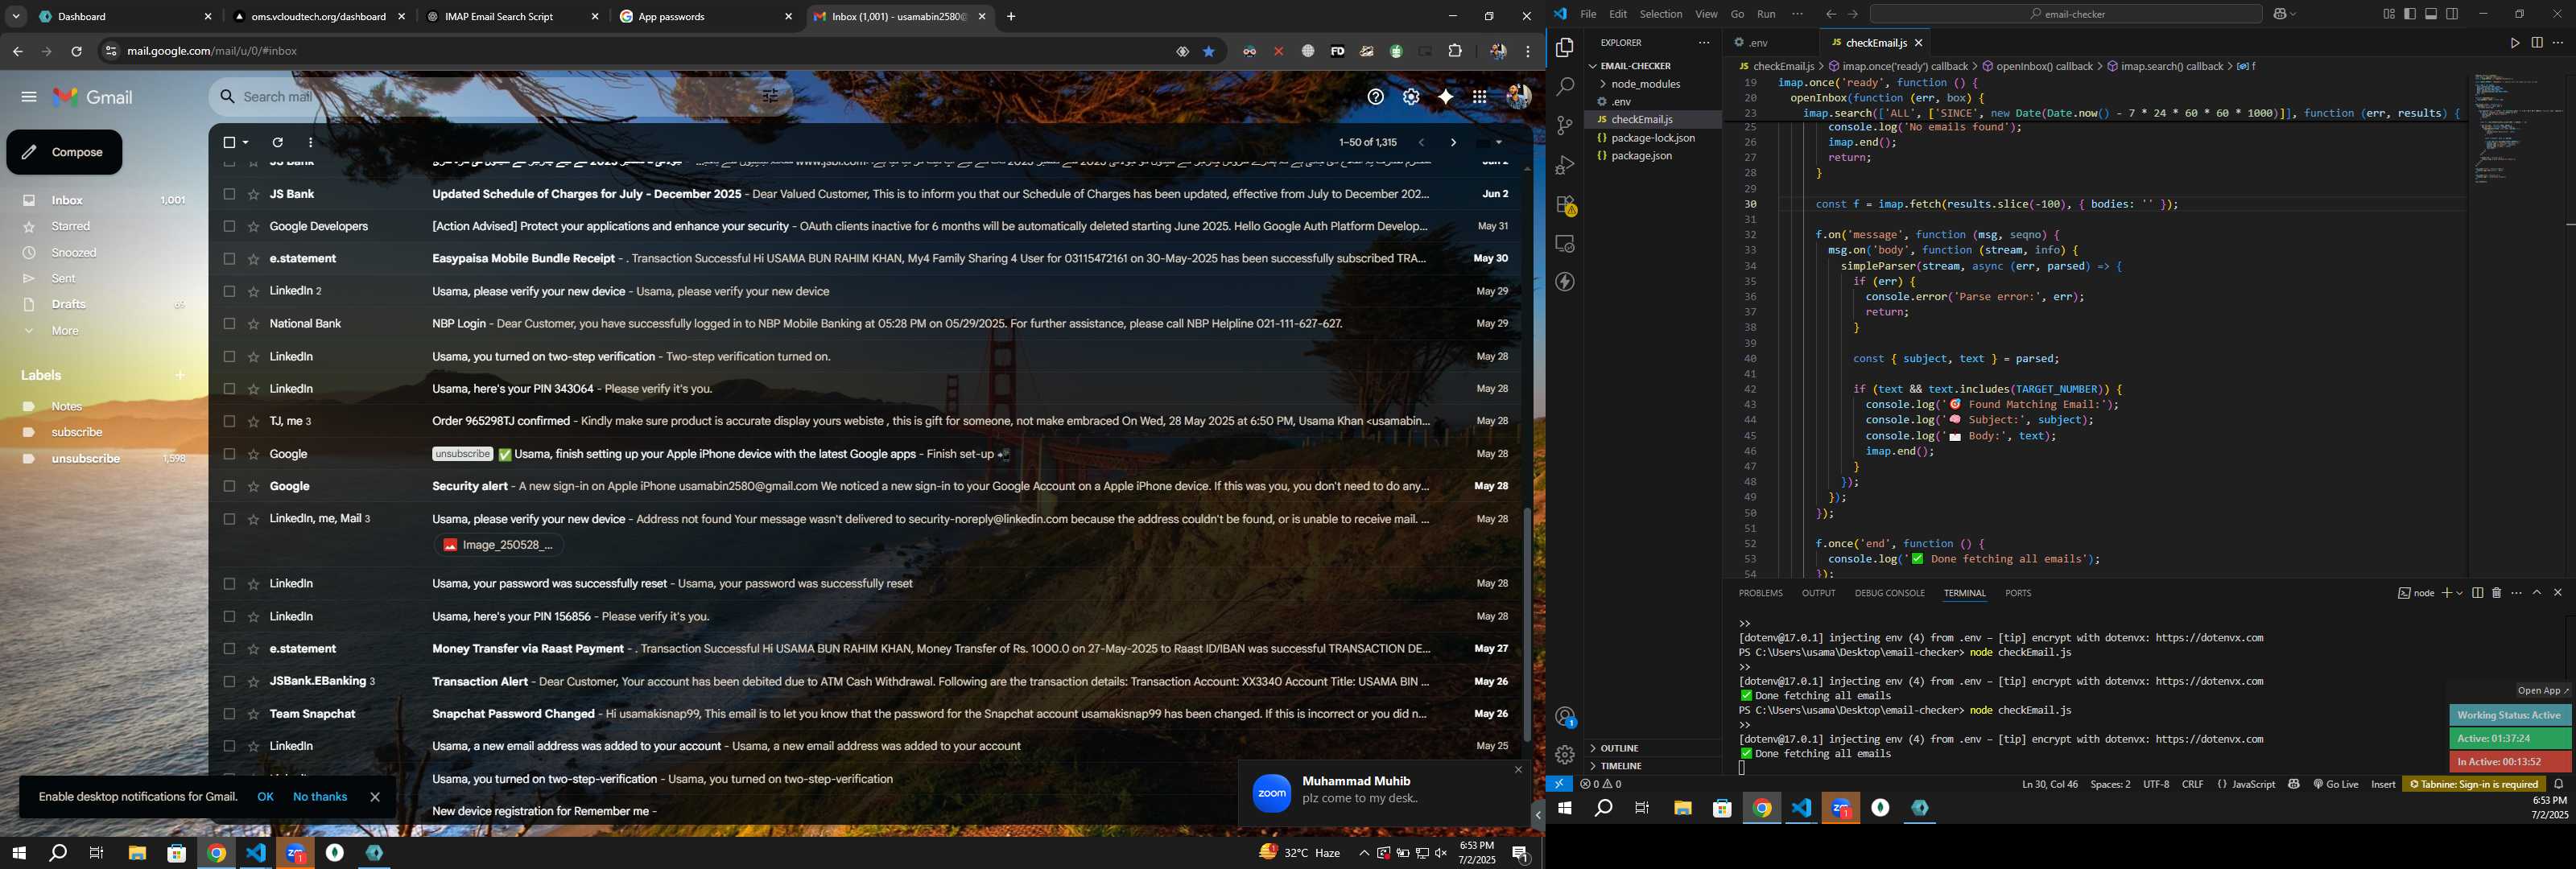The image size is (2576, 869).
Task: Open Search view in VS Code activity bar
Action: coord(1565,87)
